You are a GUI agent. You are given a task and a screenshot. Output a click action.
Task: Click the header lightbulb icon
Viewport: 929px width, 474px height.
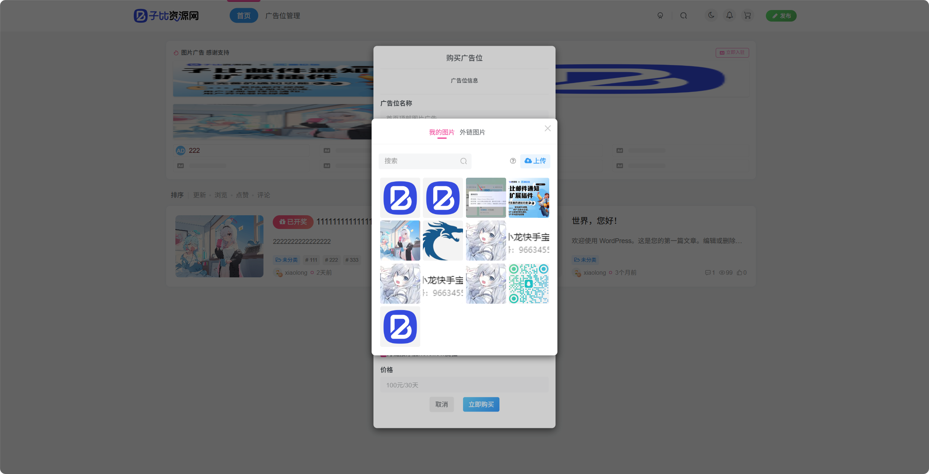click(x=660, y=16)
